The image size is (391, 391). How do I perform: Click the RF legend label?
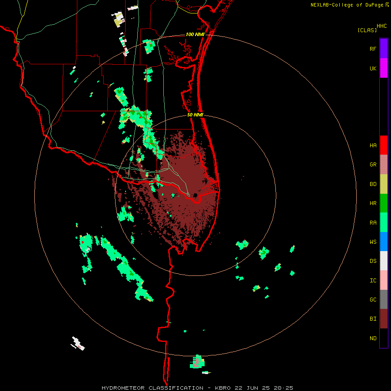[x=373, y=49]
